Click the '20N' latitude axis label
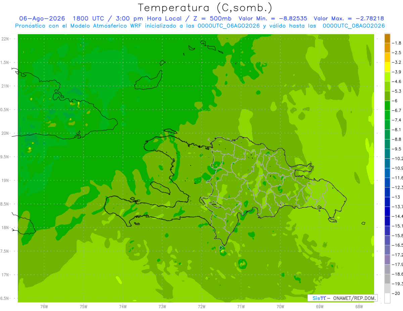 [x=6, y=133]
